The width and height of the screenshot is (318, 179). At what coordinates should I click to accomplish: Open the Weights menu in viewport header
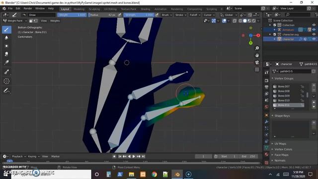55,21
